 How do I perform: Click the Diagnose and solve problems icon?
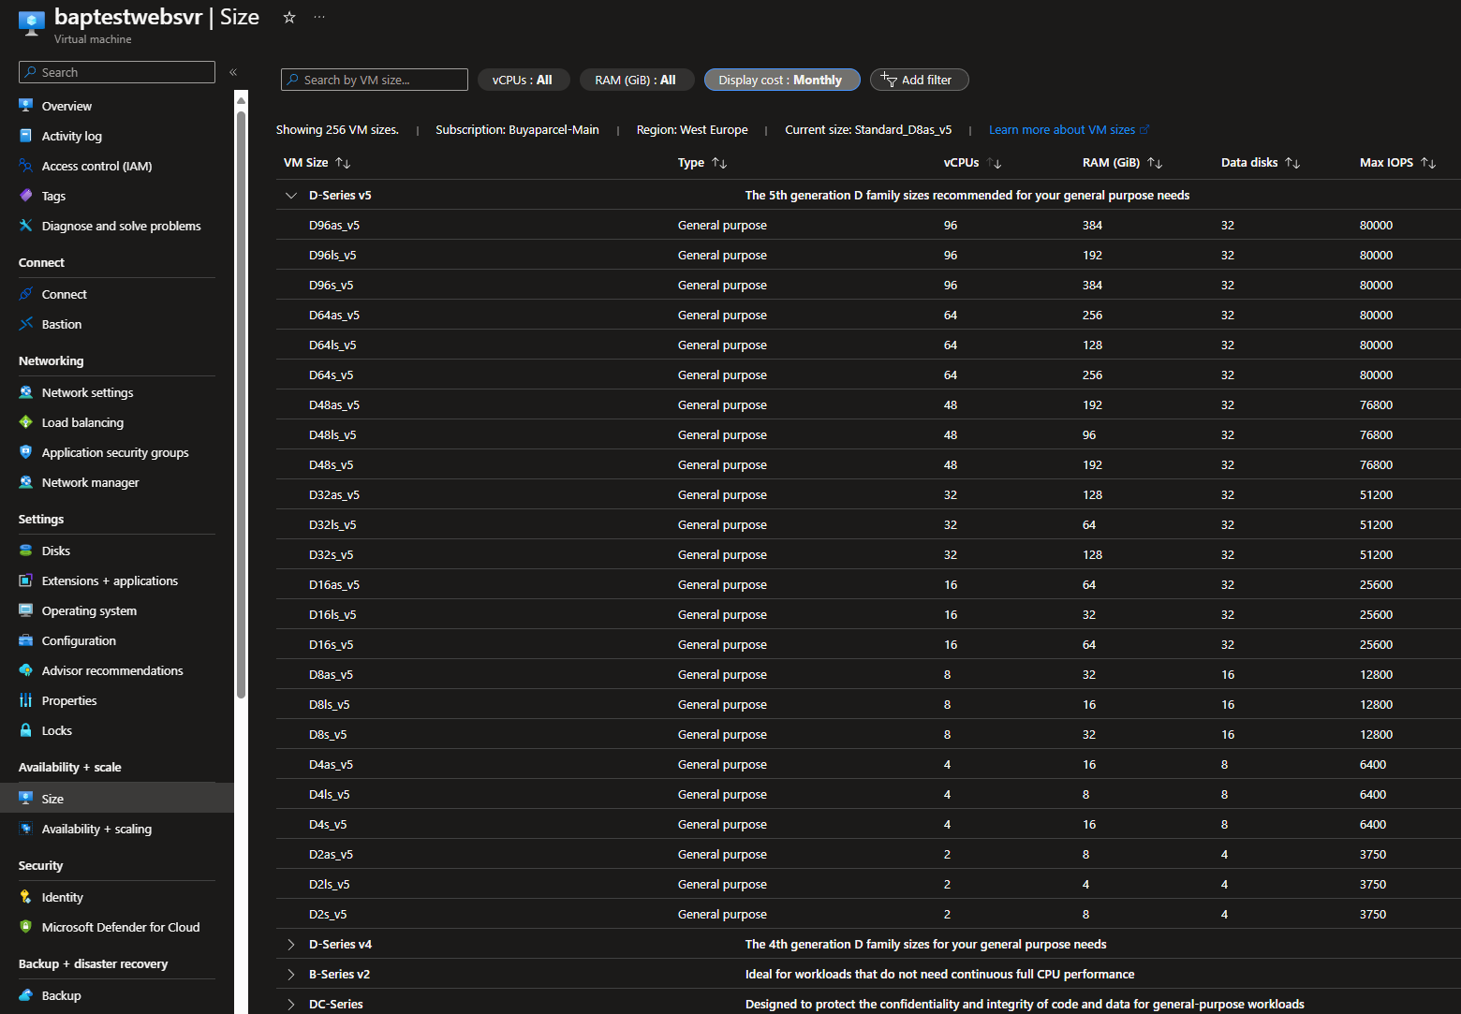(26, 226)
